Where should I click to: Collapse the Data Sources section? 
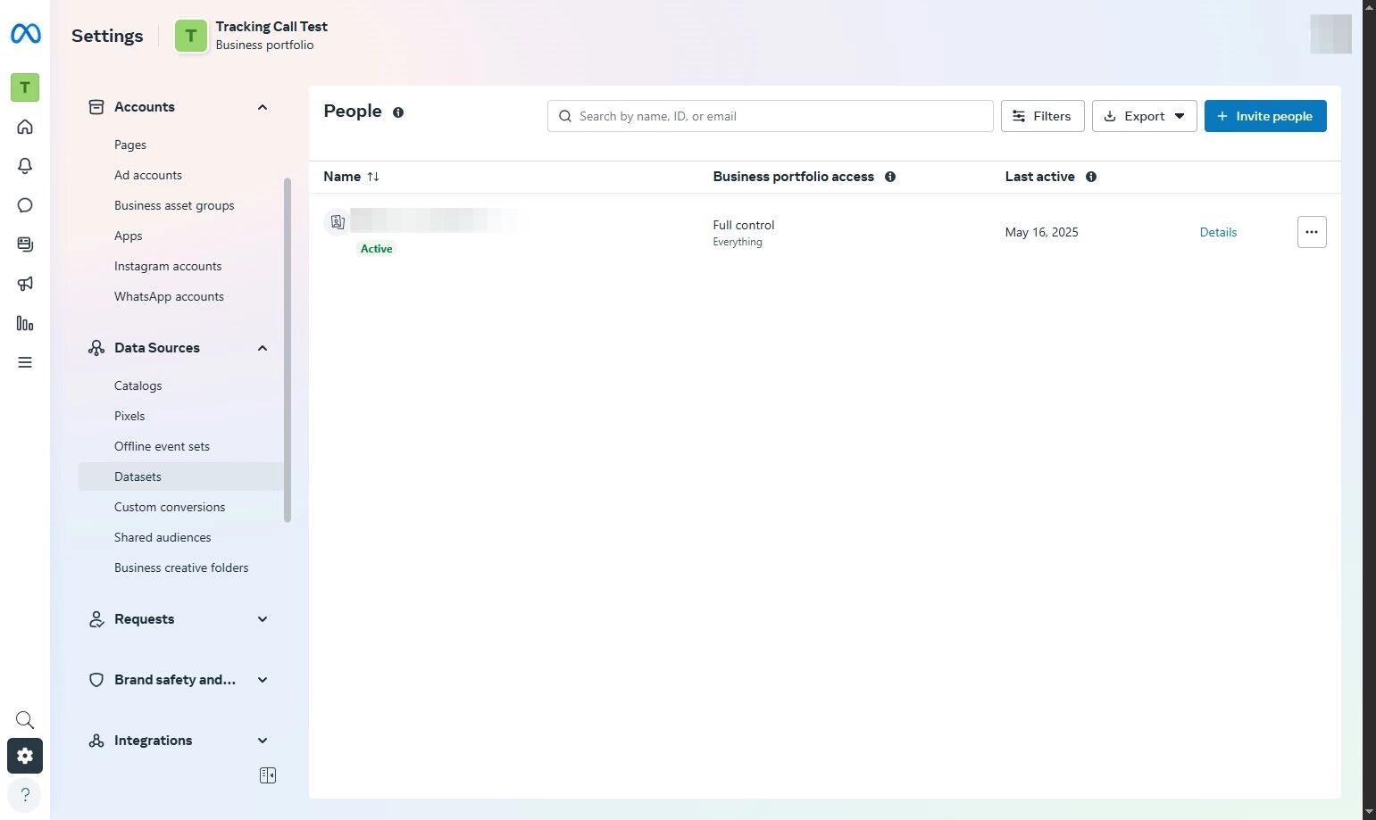coord(263,348)
